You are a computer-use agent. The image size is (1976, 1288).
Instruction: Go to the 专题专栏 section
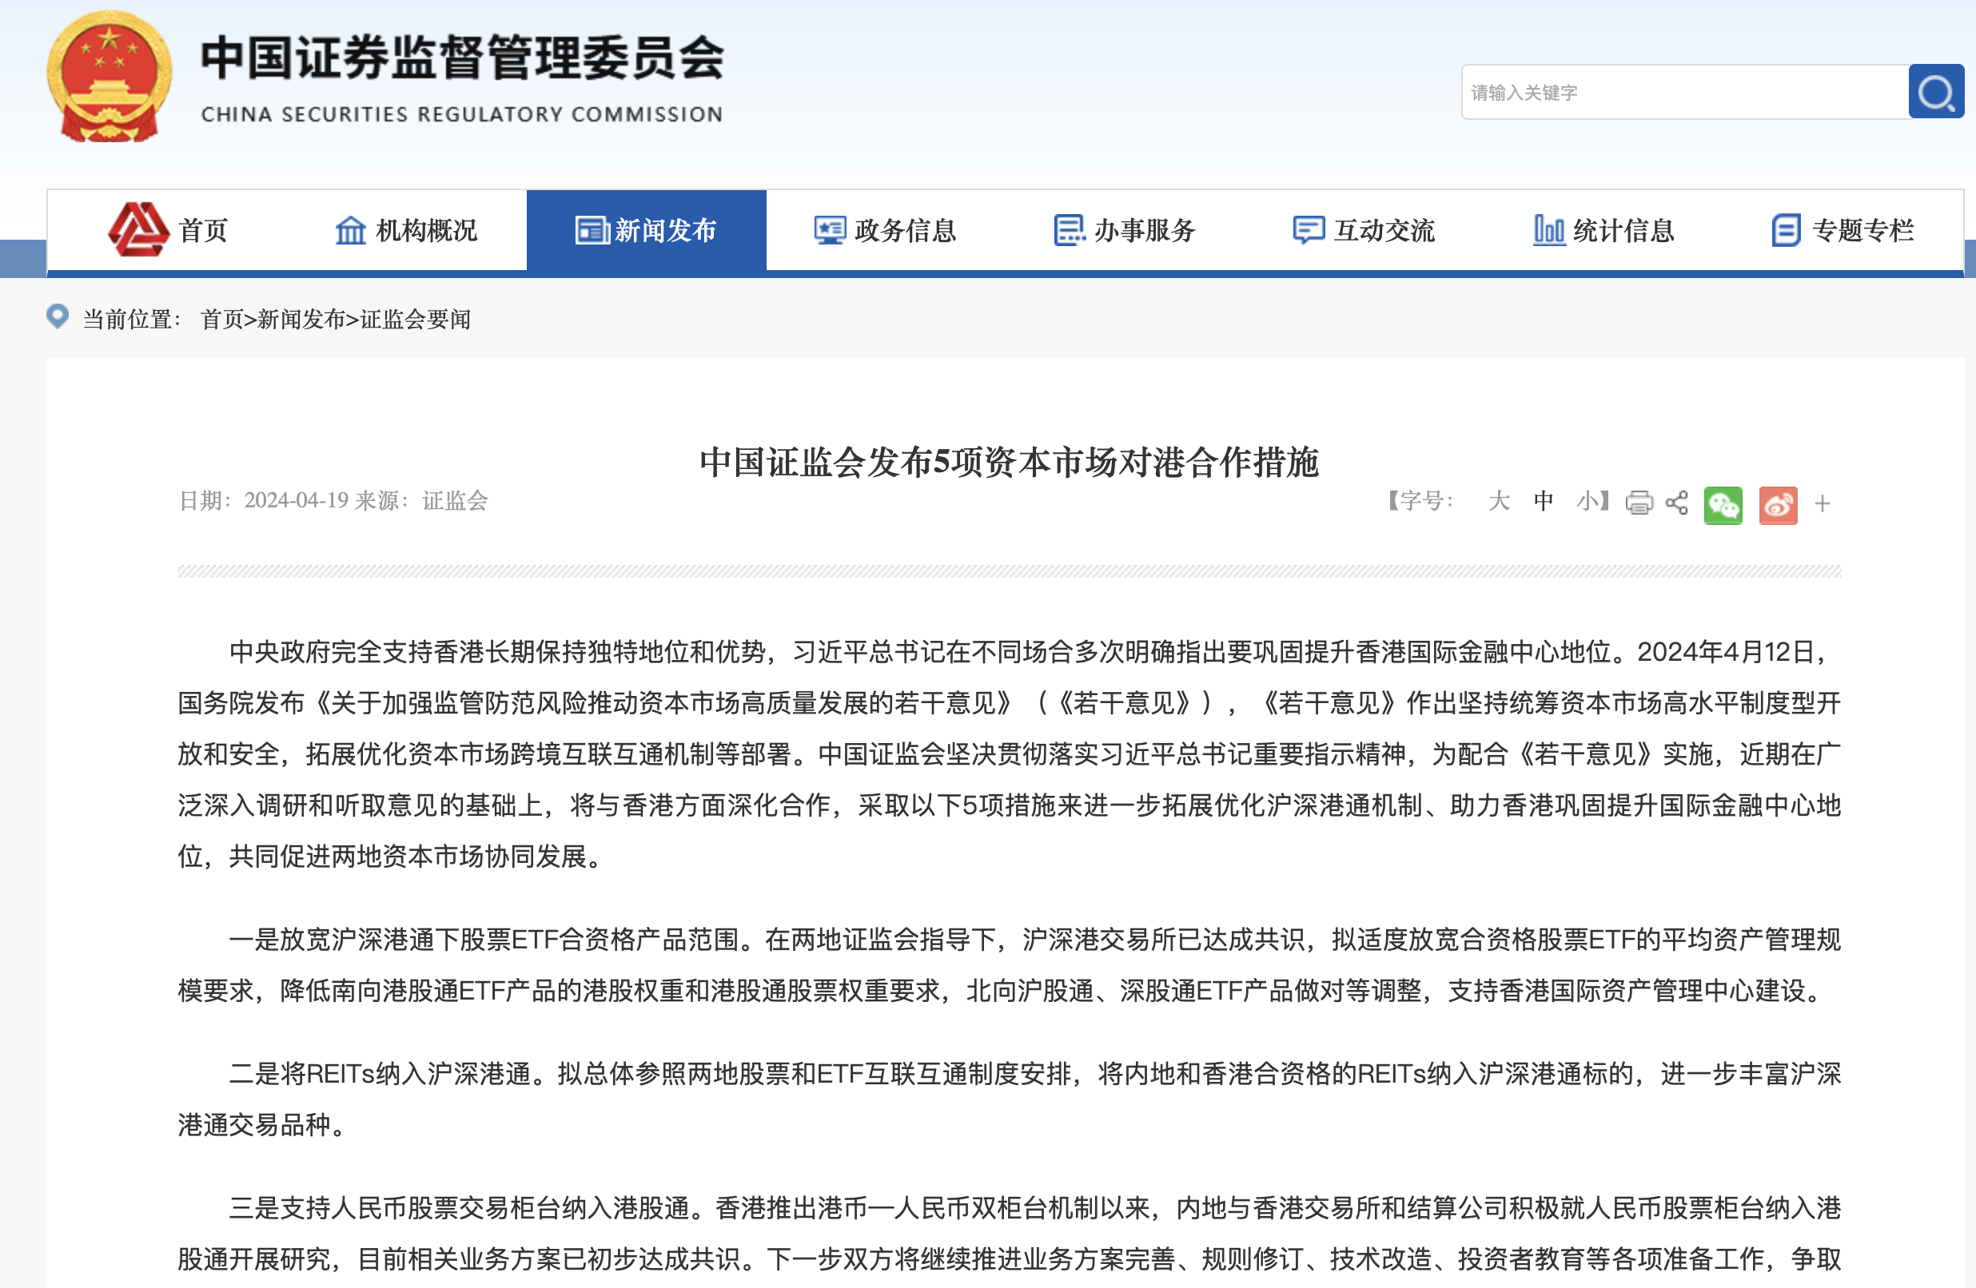(x=1843, y=231)
